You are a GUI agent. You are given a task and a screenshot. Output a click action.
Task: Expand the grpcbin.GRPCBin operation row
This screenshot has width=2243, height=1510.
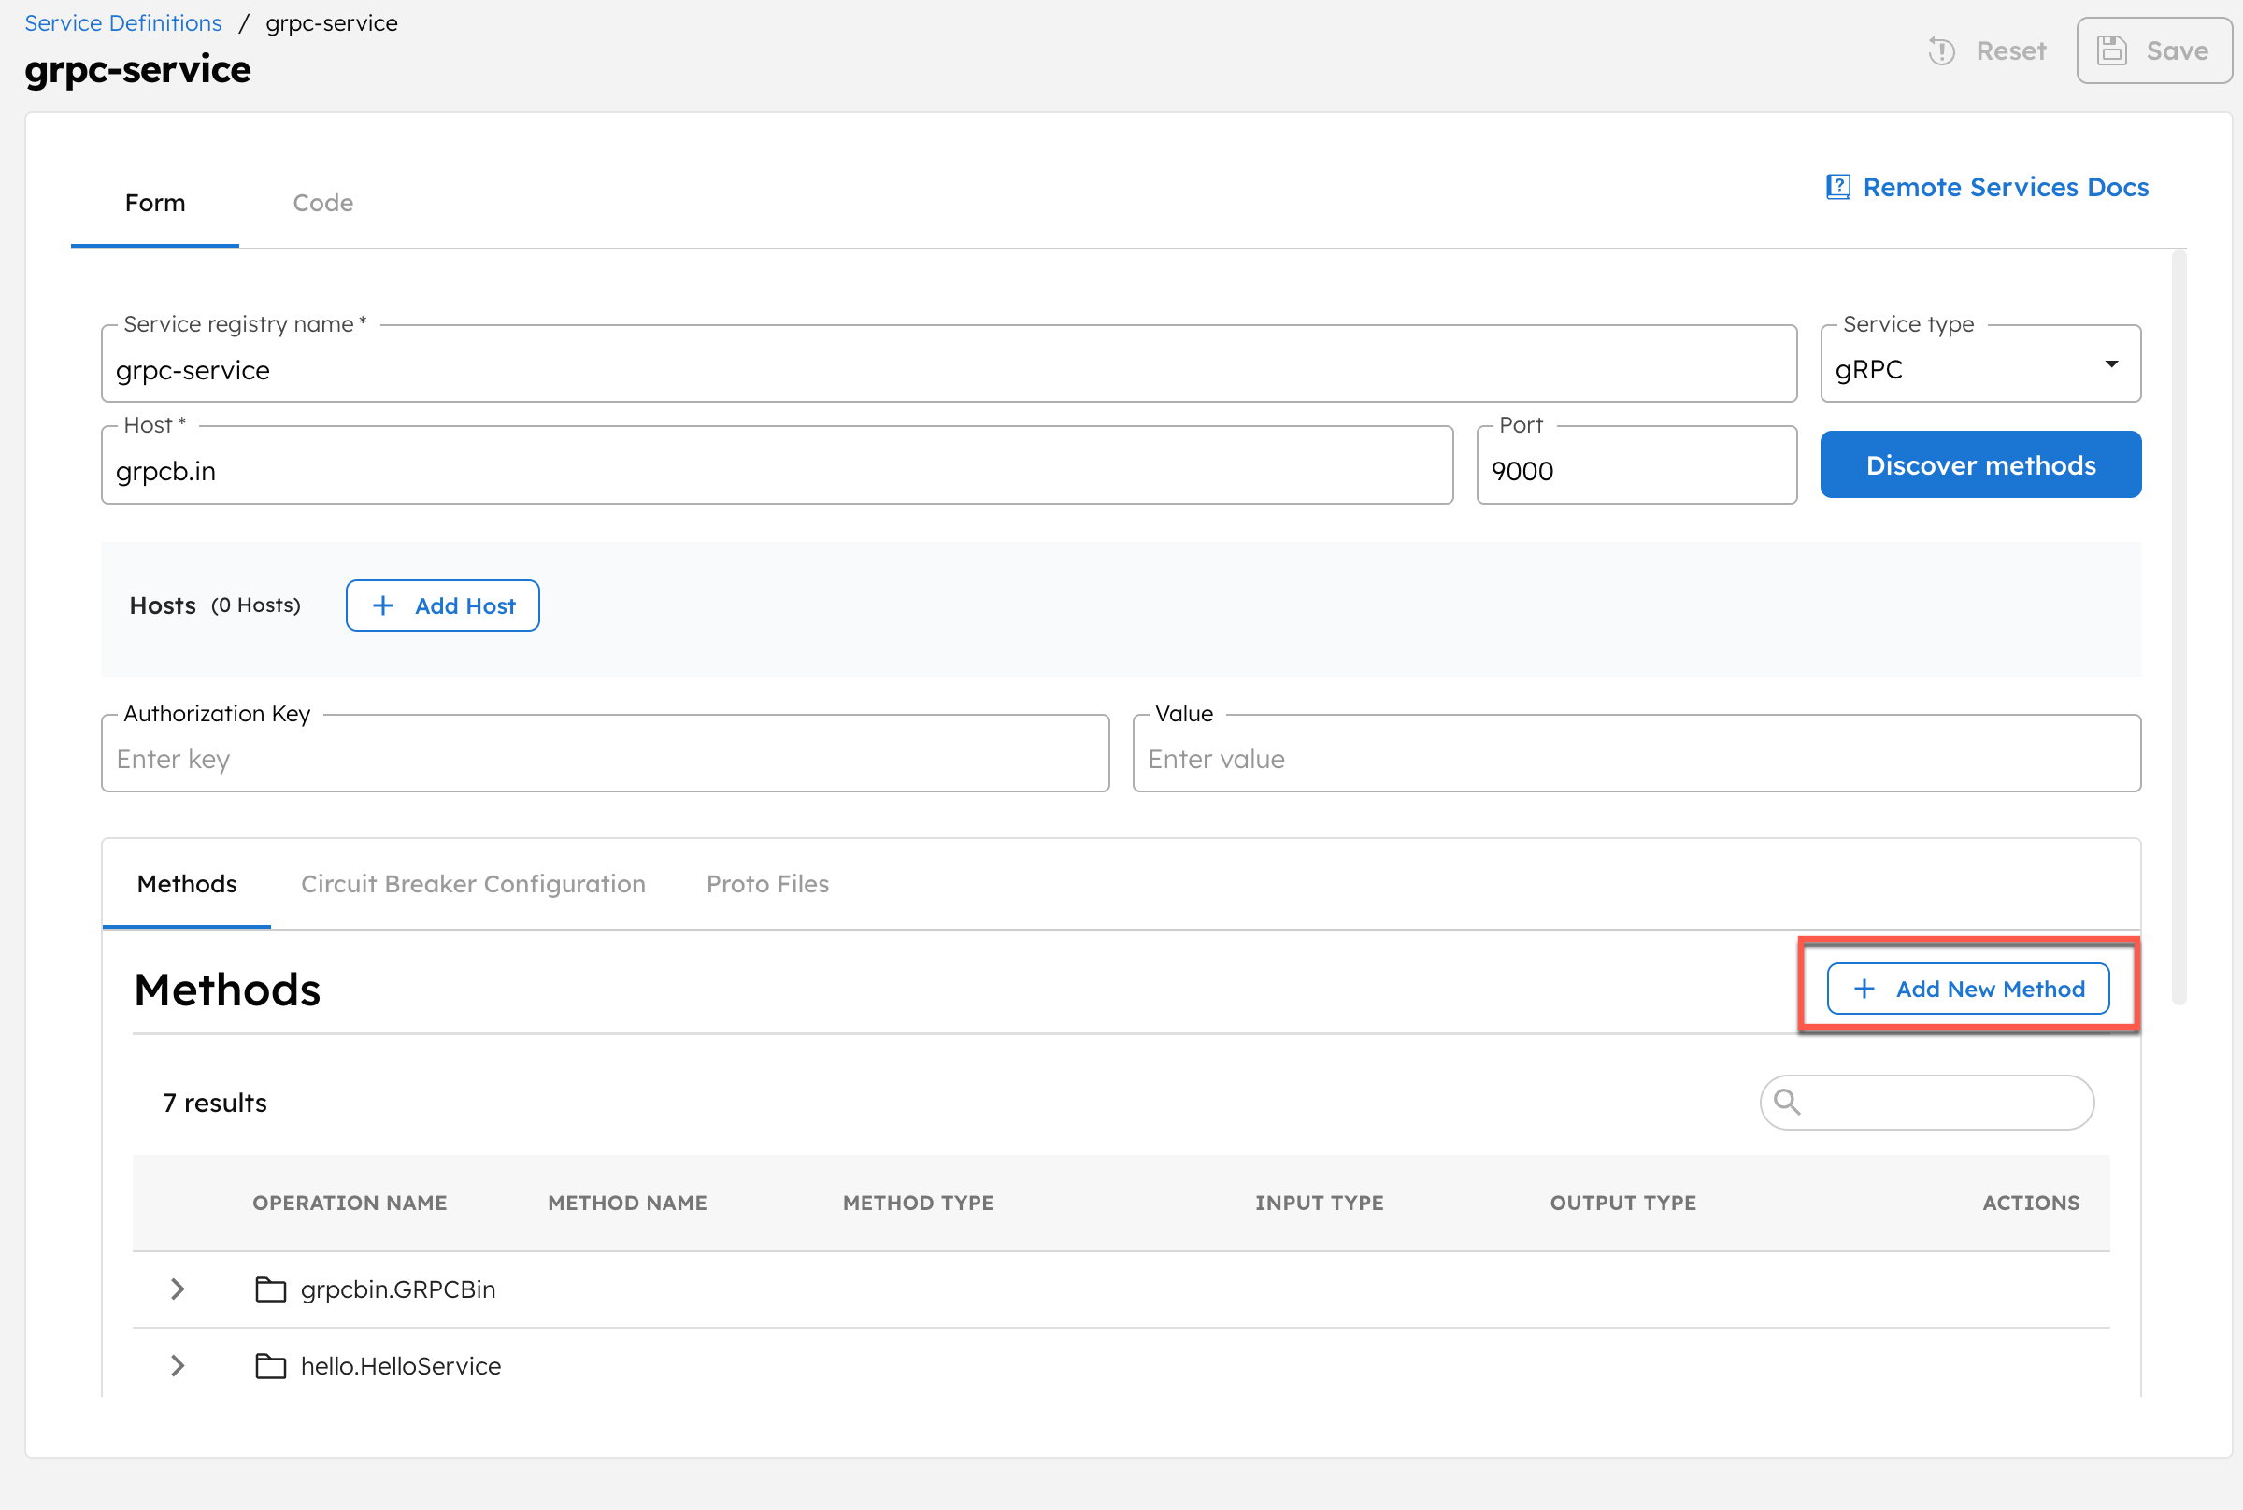(177, 1289)
